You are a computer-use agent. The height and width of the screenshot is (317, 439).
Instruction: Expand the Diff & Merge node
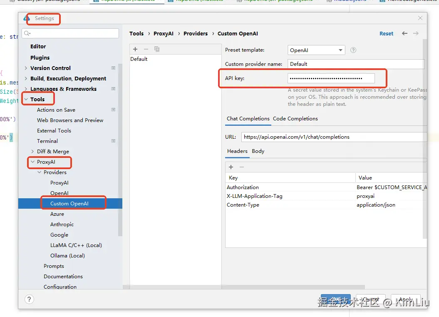click(x=32, y=151)
